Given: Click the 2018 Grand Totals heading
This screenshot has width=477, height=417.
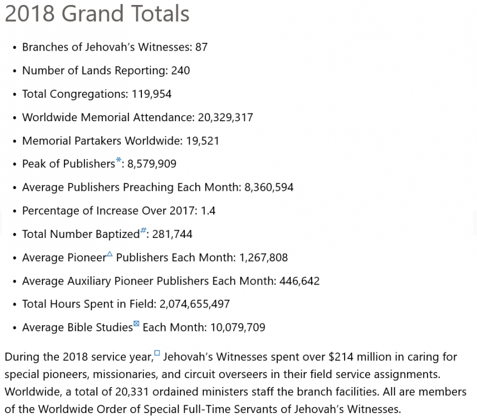Looking at the screenshot, I should pyautogui.click(x=97, y=14).
